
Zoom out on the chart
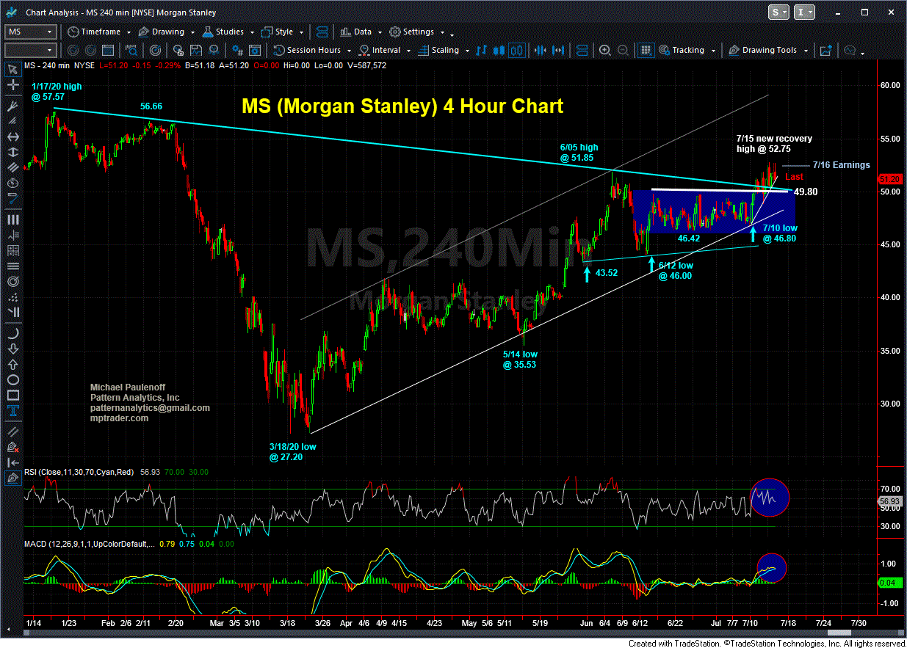point(623,50)
